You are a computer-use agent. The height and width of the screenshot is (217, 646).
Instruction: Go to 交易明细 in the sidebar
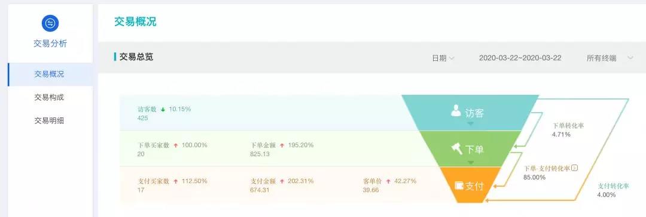click(50, 121)
